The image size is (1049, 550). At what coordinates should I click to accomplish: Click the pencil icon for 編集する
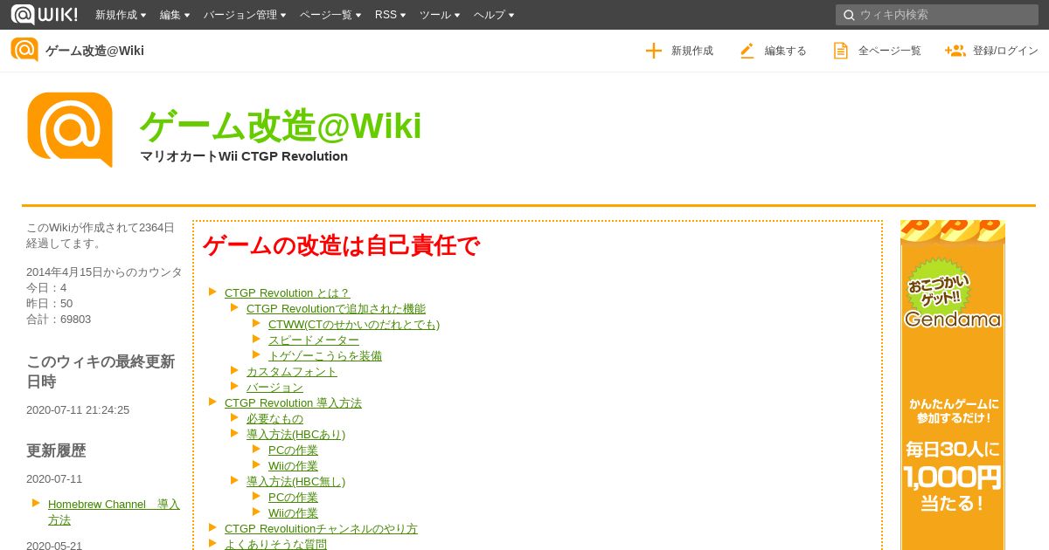pyautogui.click(x=747, y=51)
